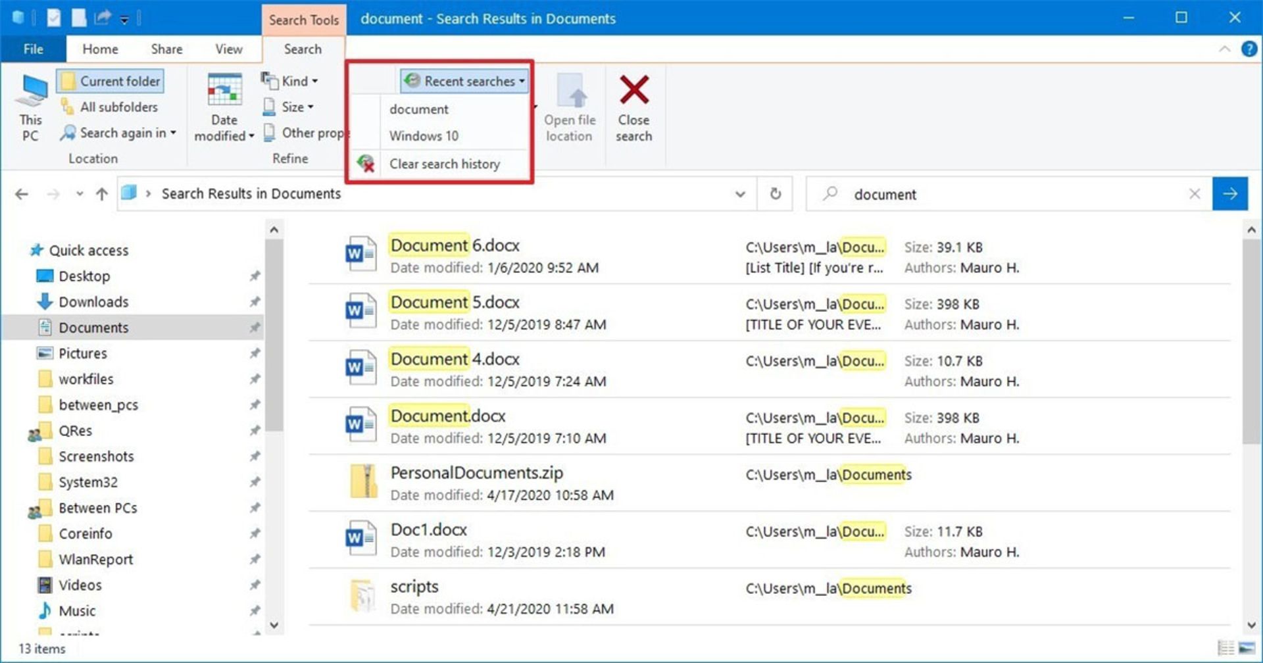Select the Current folder search scope
Image resolution: width=1263 pixels, height=663 pixels.
111,81
